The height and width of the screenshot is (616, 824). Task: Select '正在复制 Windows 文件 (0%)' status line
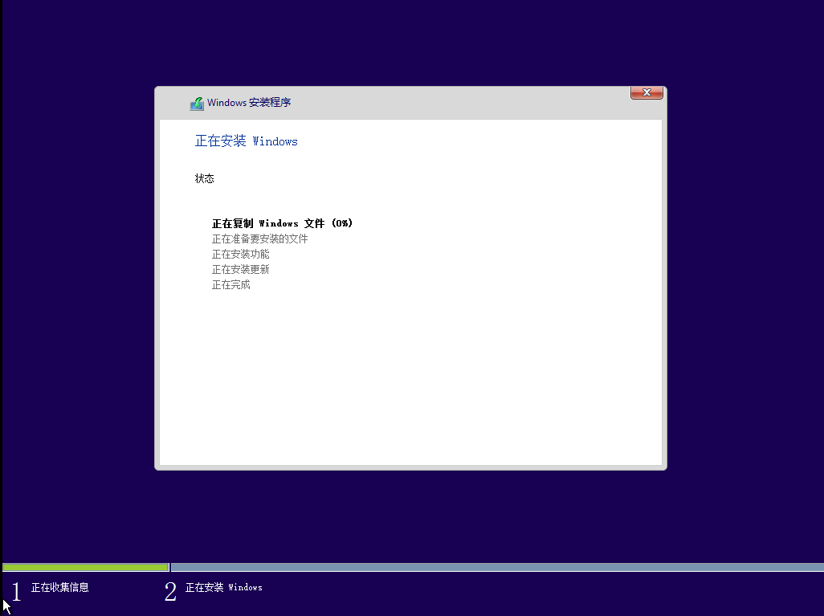click(282, 223)
